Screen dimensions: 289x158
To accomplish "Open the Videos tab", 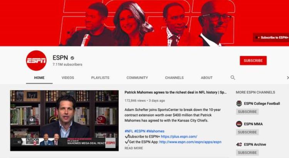I will pos(68,77).
